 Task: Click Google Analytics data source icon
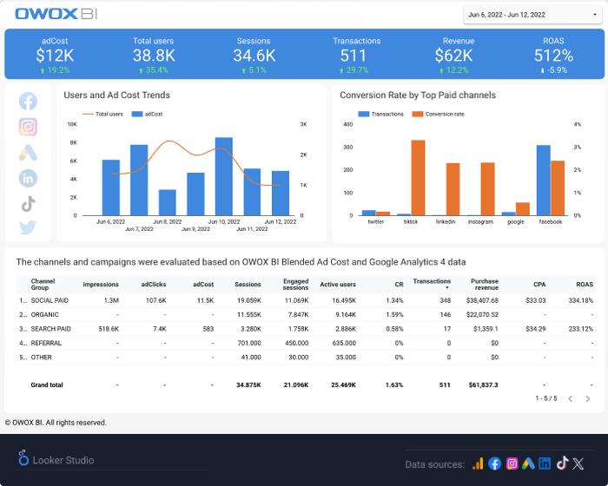click(x=478, y=463)
